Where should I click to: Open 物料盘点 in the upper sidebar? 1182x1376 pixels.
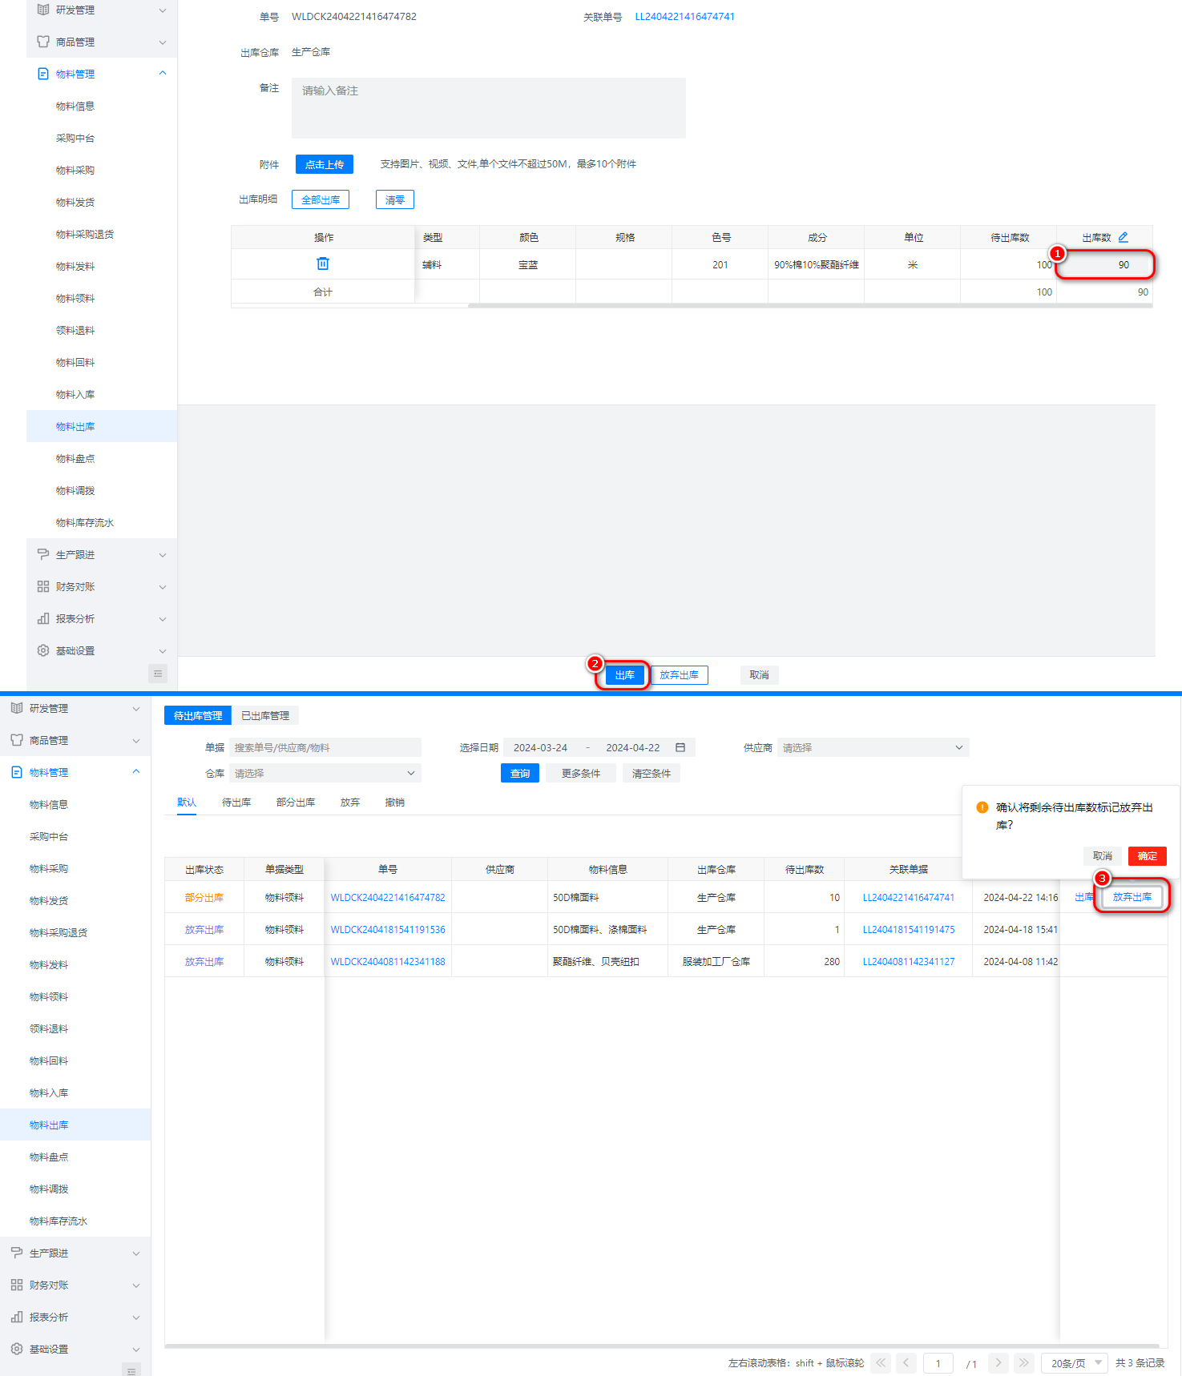pos(75,458)
